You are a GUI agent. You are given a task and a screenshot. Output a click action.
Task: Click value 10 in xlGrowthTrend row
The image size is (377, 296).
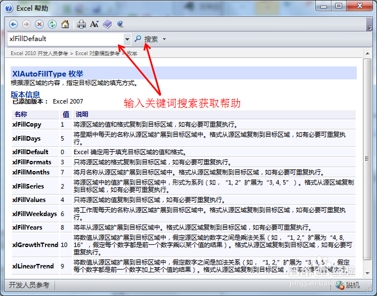(64, 245)
